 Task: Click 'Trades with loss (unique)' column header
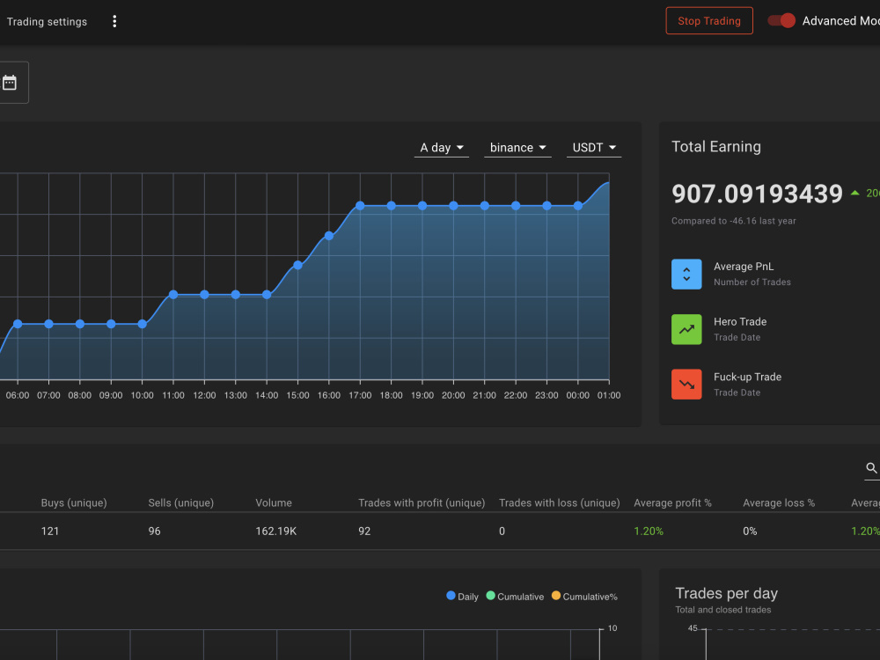pos(560,502)
